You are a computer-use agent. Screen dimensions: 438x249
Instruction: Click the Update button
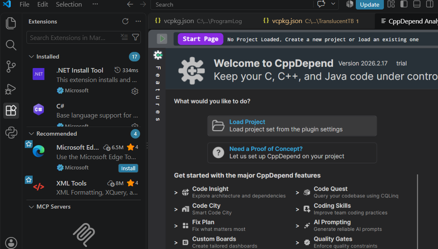pos(369,5)
